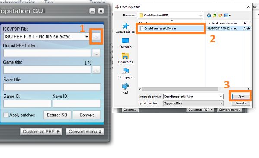
Task: Open Acceso rápido in the places sidebar
Action: [x=125, y=28]
